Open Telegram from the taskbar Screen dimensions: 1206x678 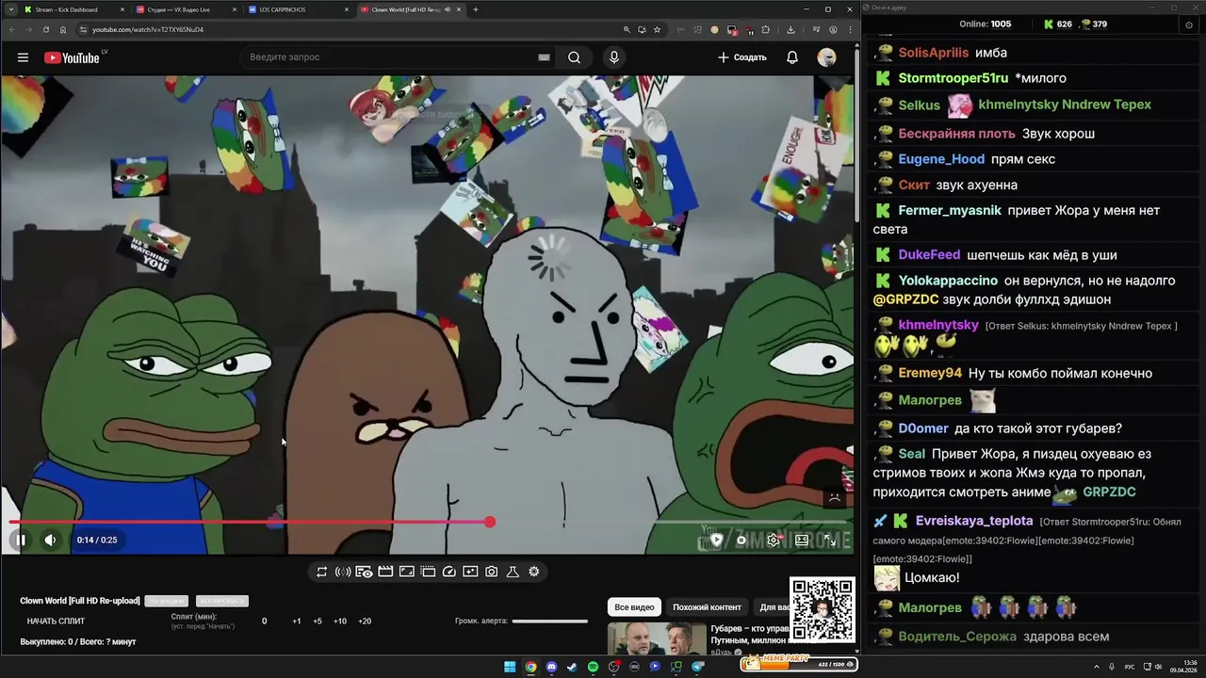pyautogui.click(x=697, y=667)
